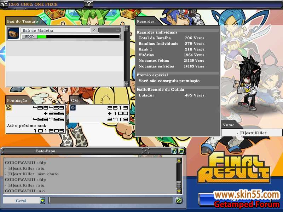
Task: Click the Rank 1 record row
Action: point(172,49)
